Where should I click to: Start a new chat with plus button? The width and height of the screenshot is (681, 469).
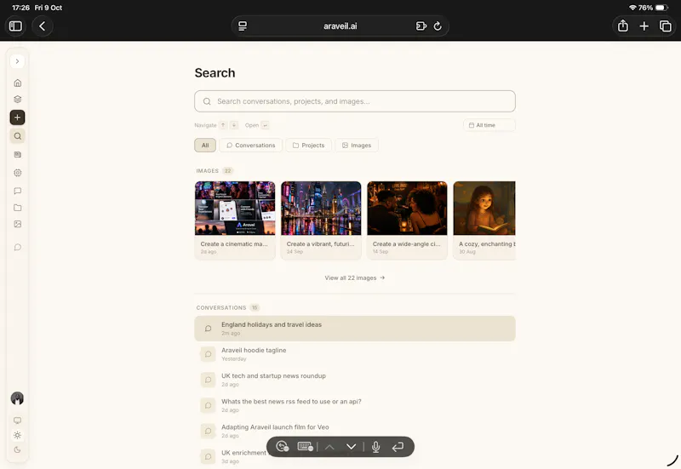click(17, 117)
